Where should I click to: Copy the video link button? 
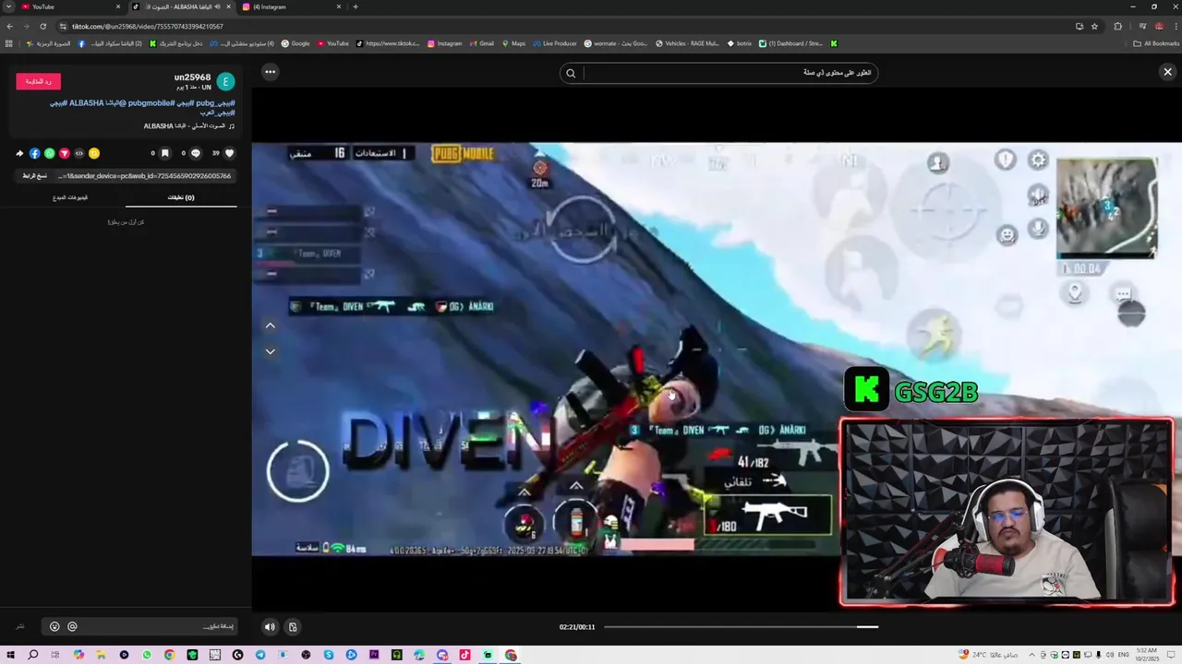[x=34, y=176]
